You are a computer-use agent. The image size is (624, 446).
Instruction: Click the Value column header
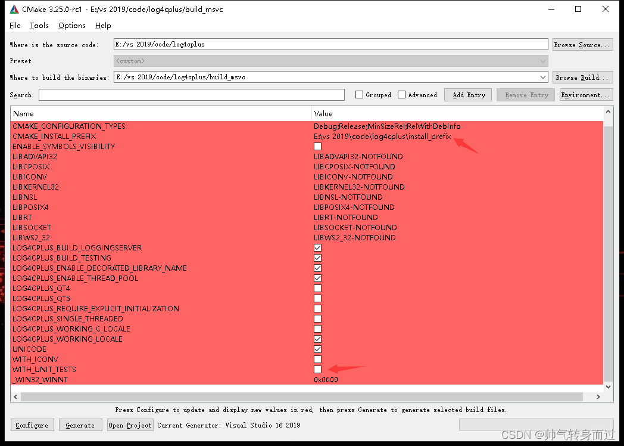(x=457, y=114)
